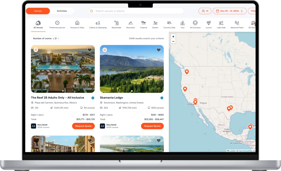Request Quote for Skamania Lodge
The image size is (281, 171).
[x=152, y=126]
